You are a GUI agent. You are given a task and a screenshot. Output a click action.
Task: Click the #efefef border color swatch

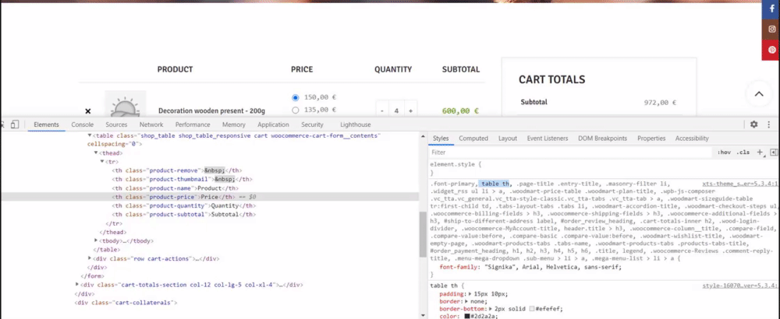click(532, 309)
